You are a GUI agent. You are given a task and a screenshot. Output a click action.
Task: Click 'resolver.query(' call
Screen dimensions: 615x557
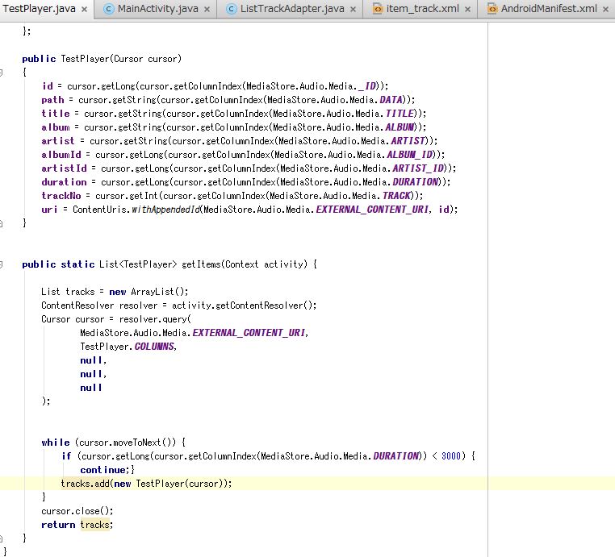(155, 319)
